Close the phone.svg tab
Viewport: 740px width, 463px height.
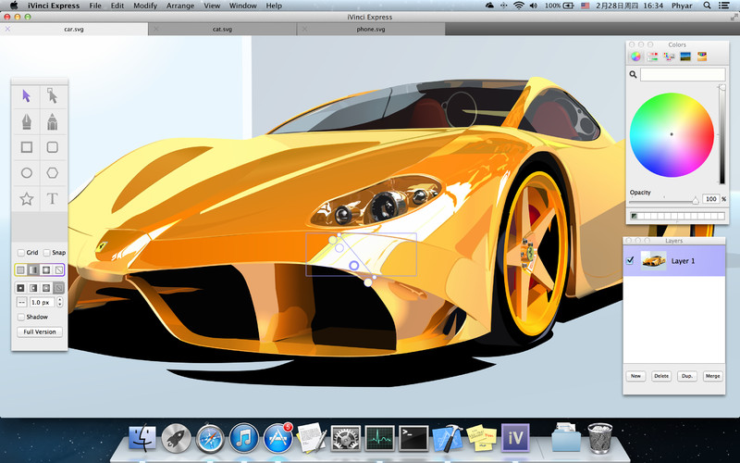tap(305, 29)
